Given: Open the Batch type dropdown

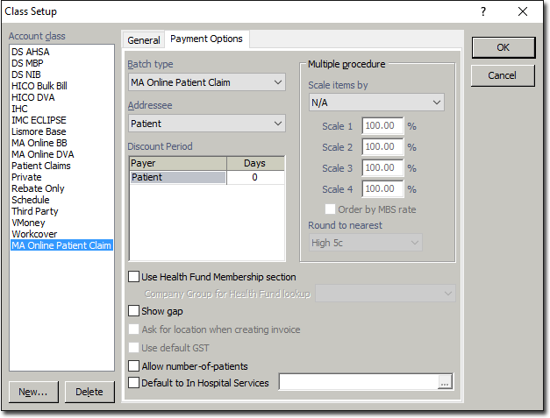Looking at the screenshot, I should point(206,82).
